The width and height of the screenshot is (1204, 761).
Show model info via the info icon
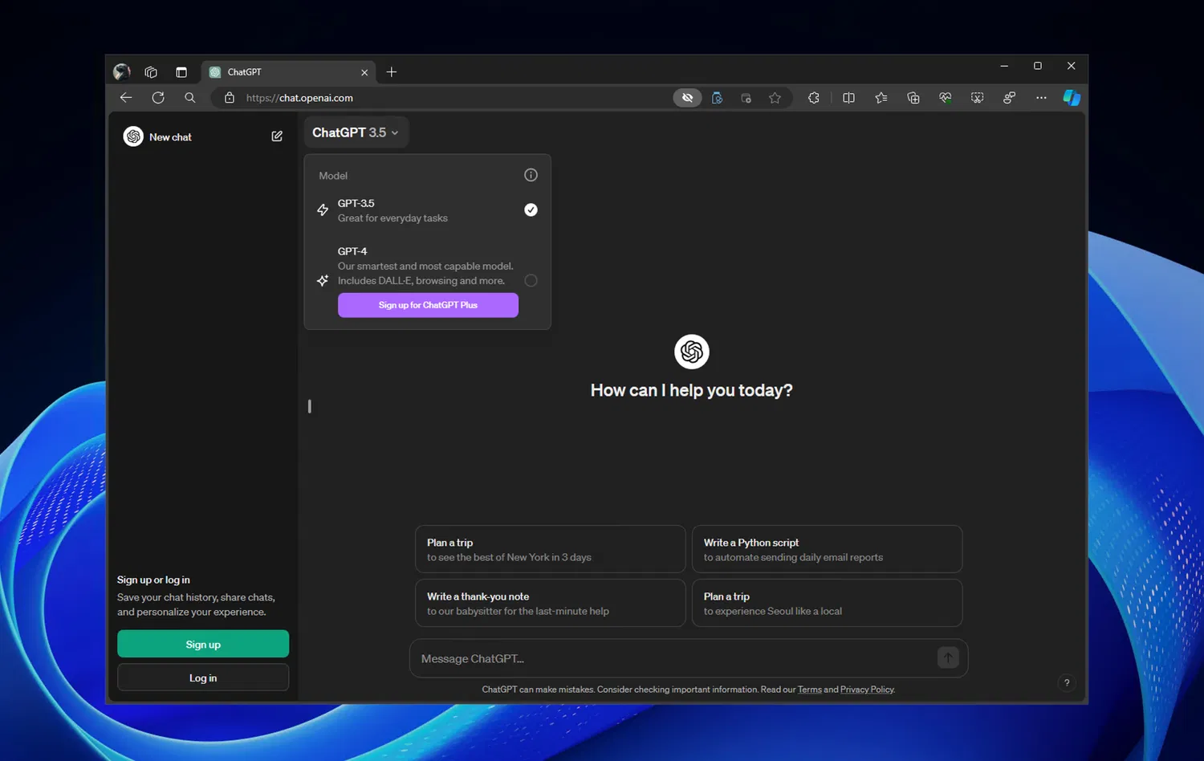coord(531,175)
